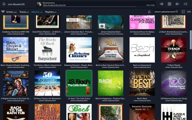Click the Goldberg-Variationen BWV 988 title text
The width and height of the screenshot is (192, 120).
click(16, 32)
